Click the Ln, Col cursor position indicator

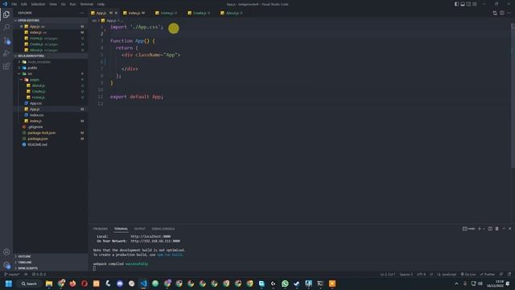(x=388, y=274)
